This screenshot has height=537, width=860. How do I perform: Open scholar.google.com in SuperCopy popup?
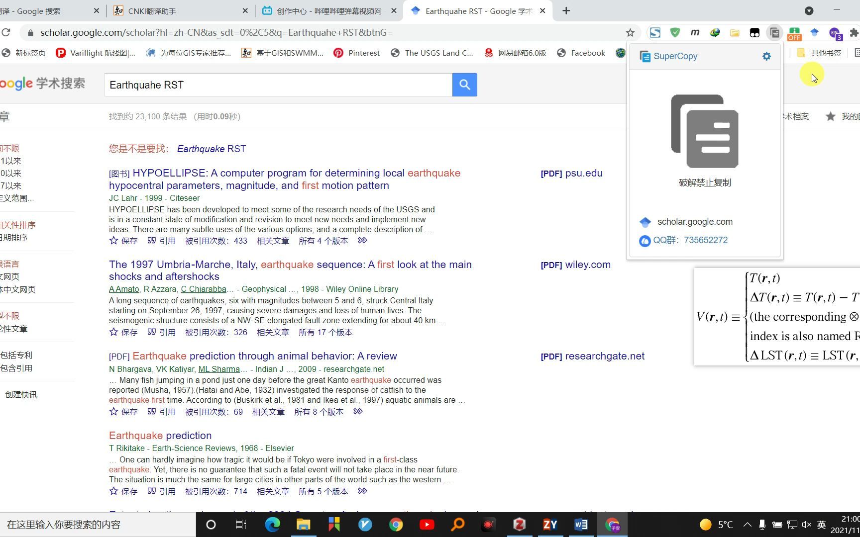coord(695,222)
